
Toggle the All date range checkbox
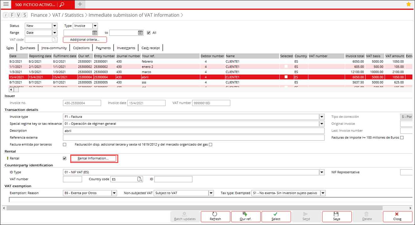click(x=149, y=33)
